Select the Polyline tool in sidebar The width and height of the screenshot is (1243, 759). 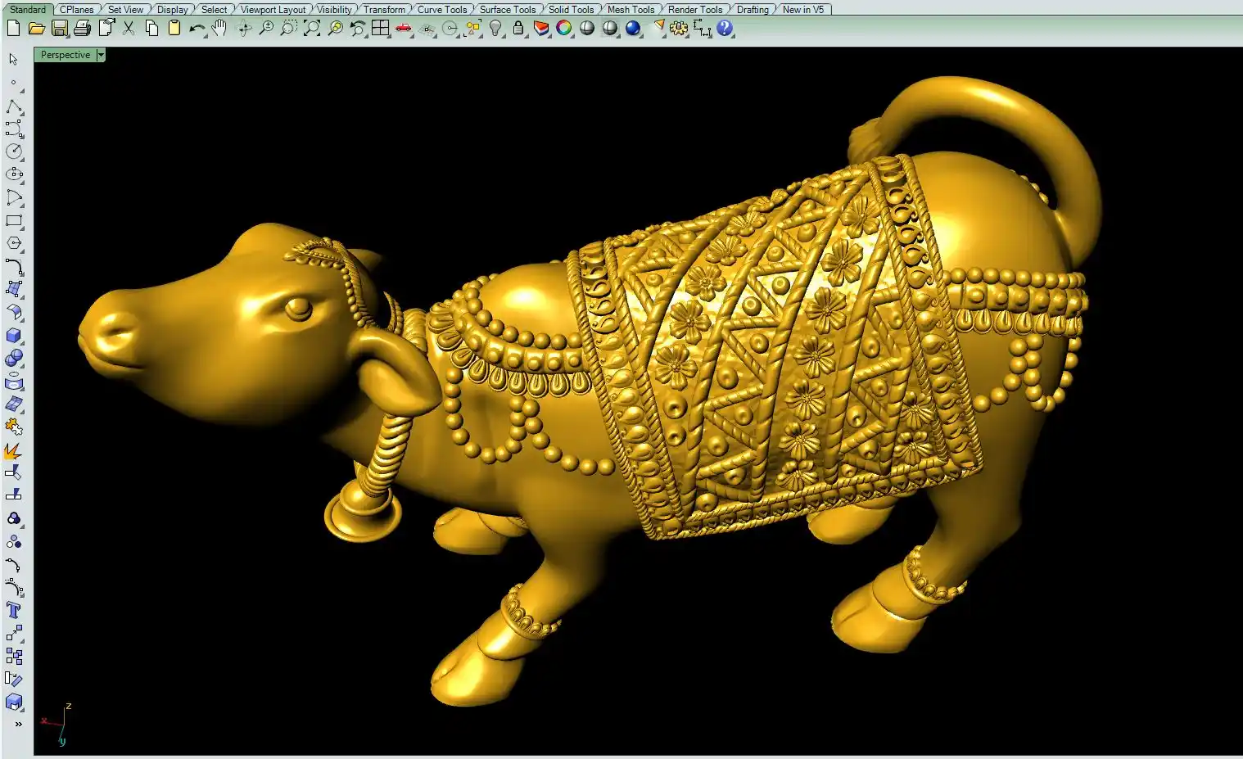tap(14, 107)
